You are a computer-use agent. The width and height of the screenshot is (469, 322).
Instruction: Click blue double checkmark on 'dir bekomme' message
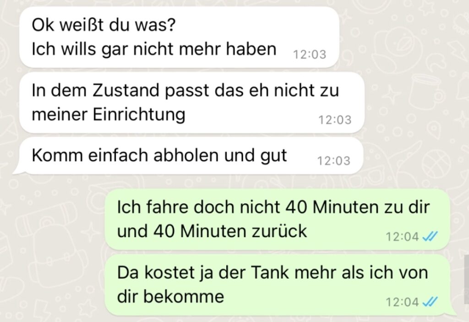click(430, 302)
